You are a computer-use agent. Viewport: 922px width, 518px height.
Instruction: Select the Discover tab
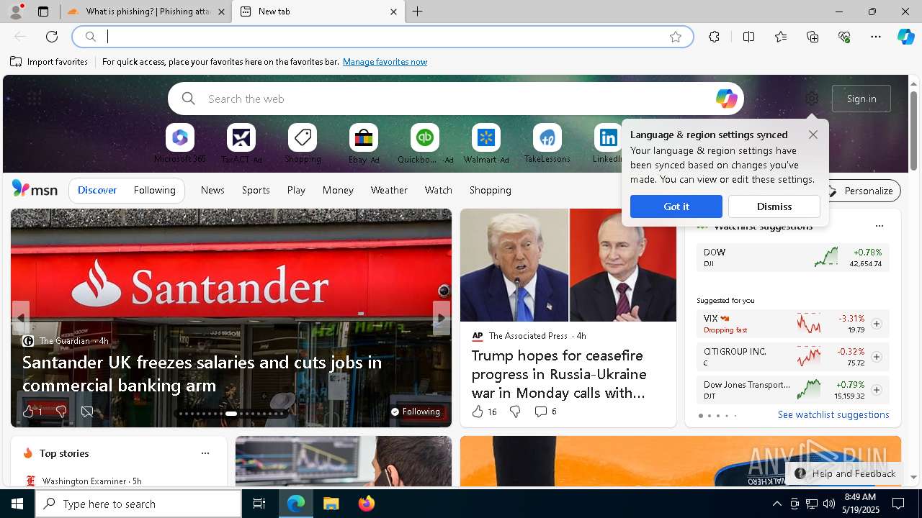(x=97, y=190)
